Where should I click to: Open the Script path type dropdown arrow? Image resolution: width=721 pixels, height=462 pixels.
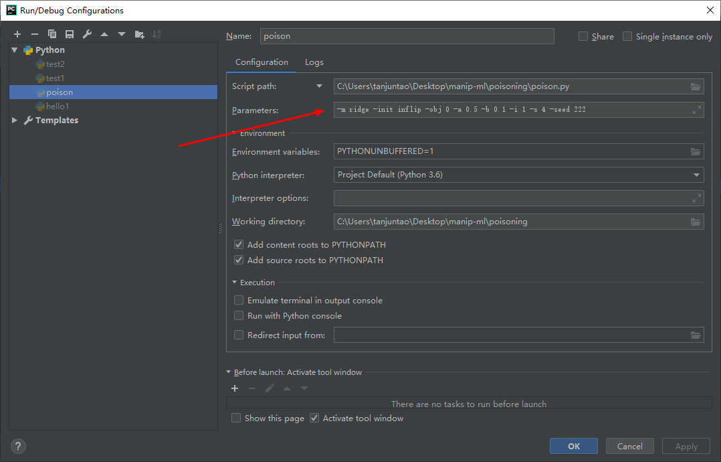(319, 86)
